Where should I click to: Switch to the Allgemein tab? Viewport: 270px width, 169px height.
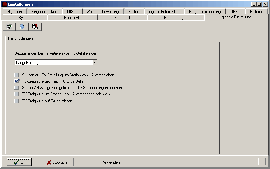14,12
